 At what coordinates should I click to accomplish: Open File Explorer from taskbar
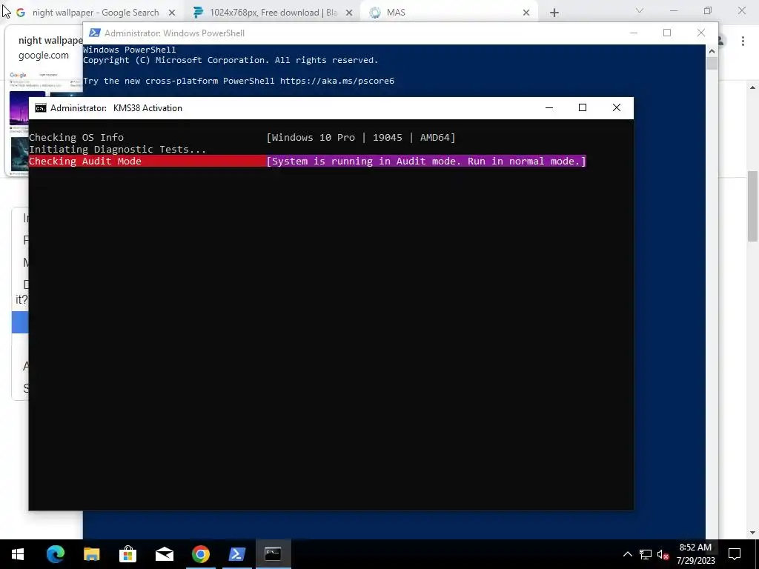pos(91,554)
